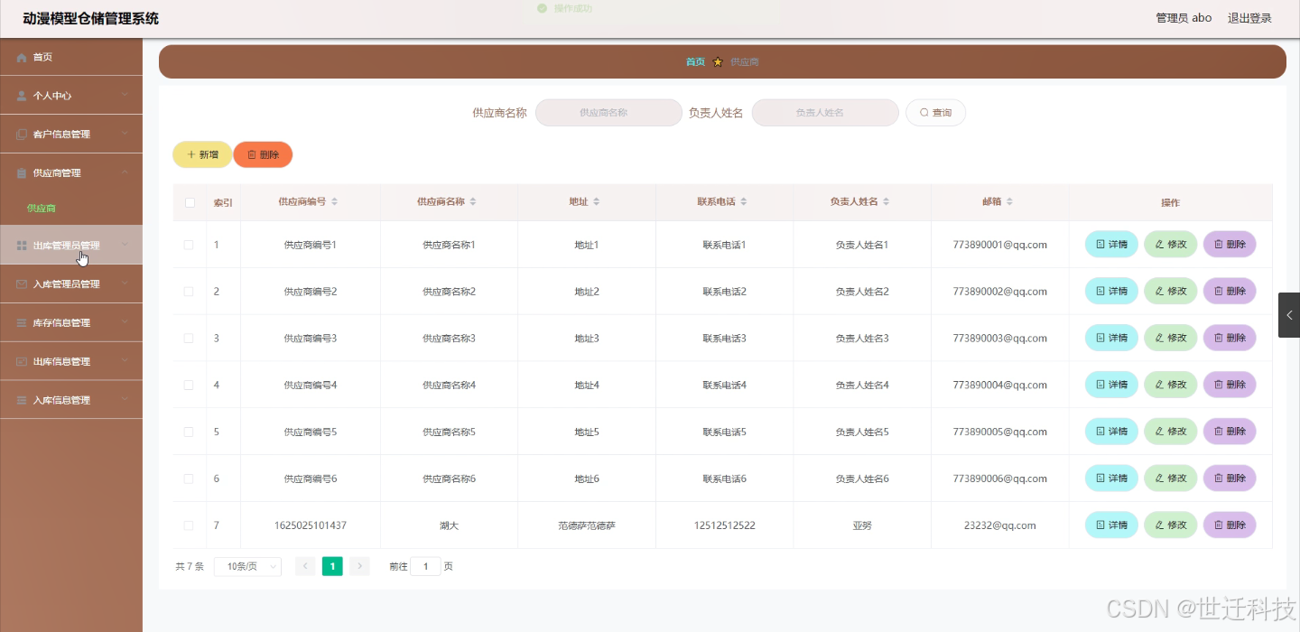This screenshot has width=1300, height=632.
Task: Click 修改 for 供应商名称4 row
Action: (1171, 385)
